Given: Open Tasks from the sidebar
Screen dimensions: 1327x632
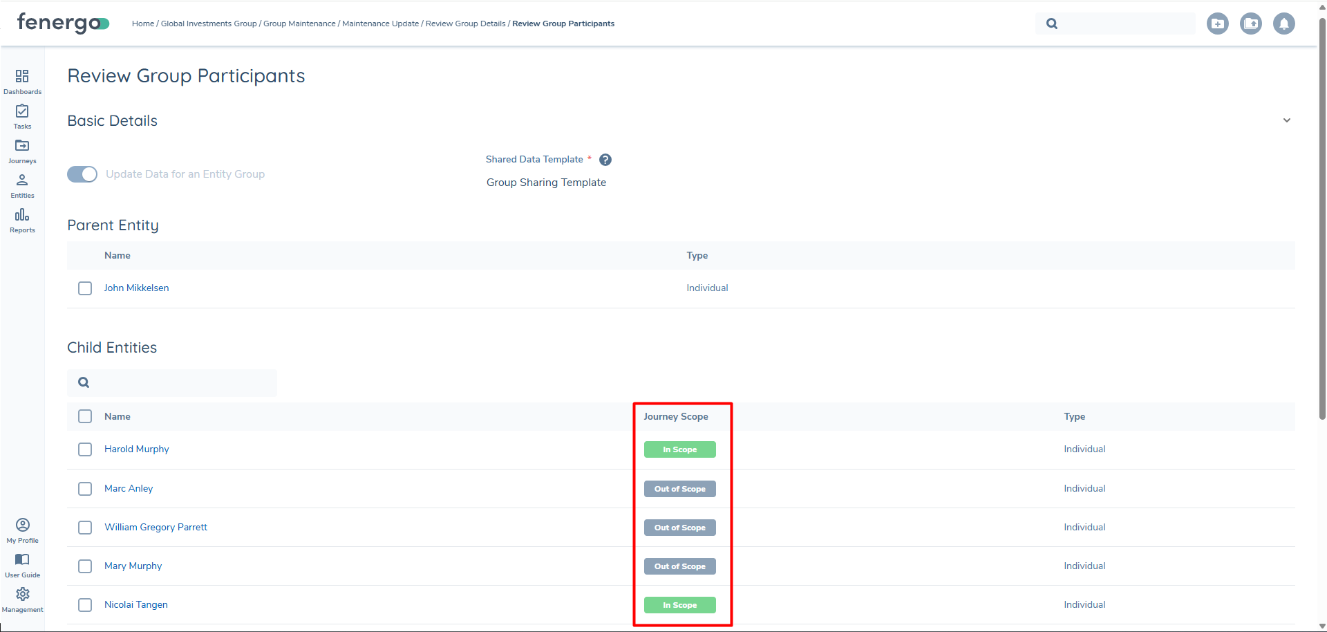Looking at the screenshot, I should pos(22,112).
